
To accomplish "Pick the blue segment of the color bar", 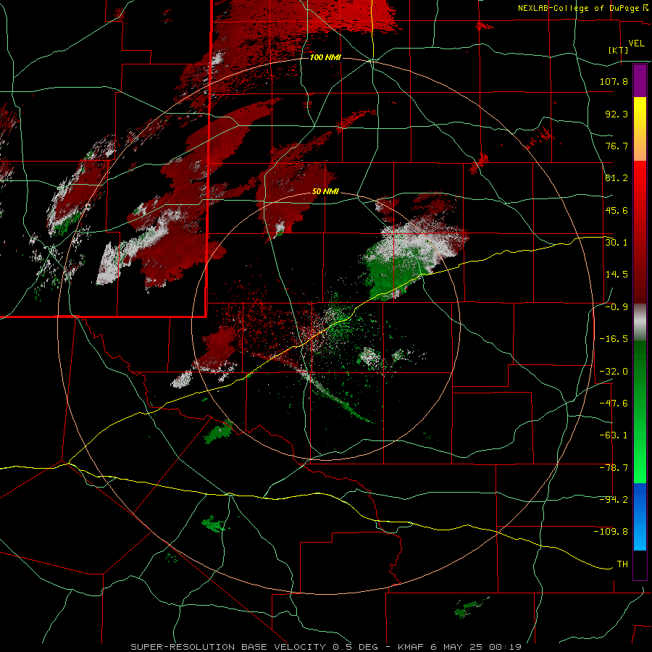I will point(640,517).
